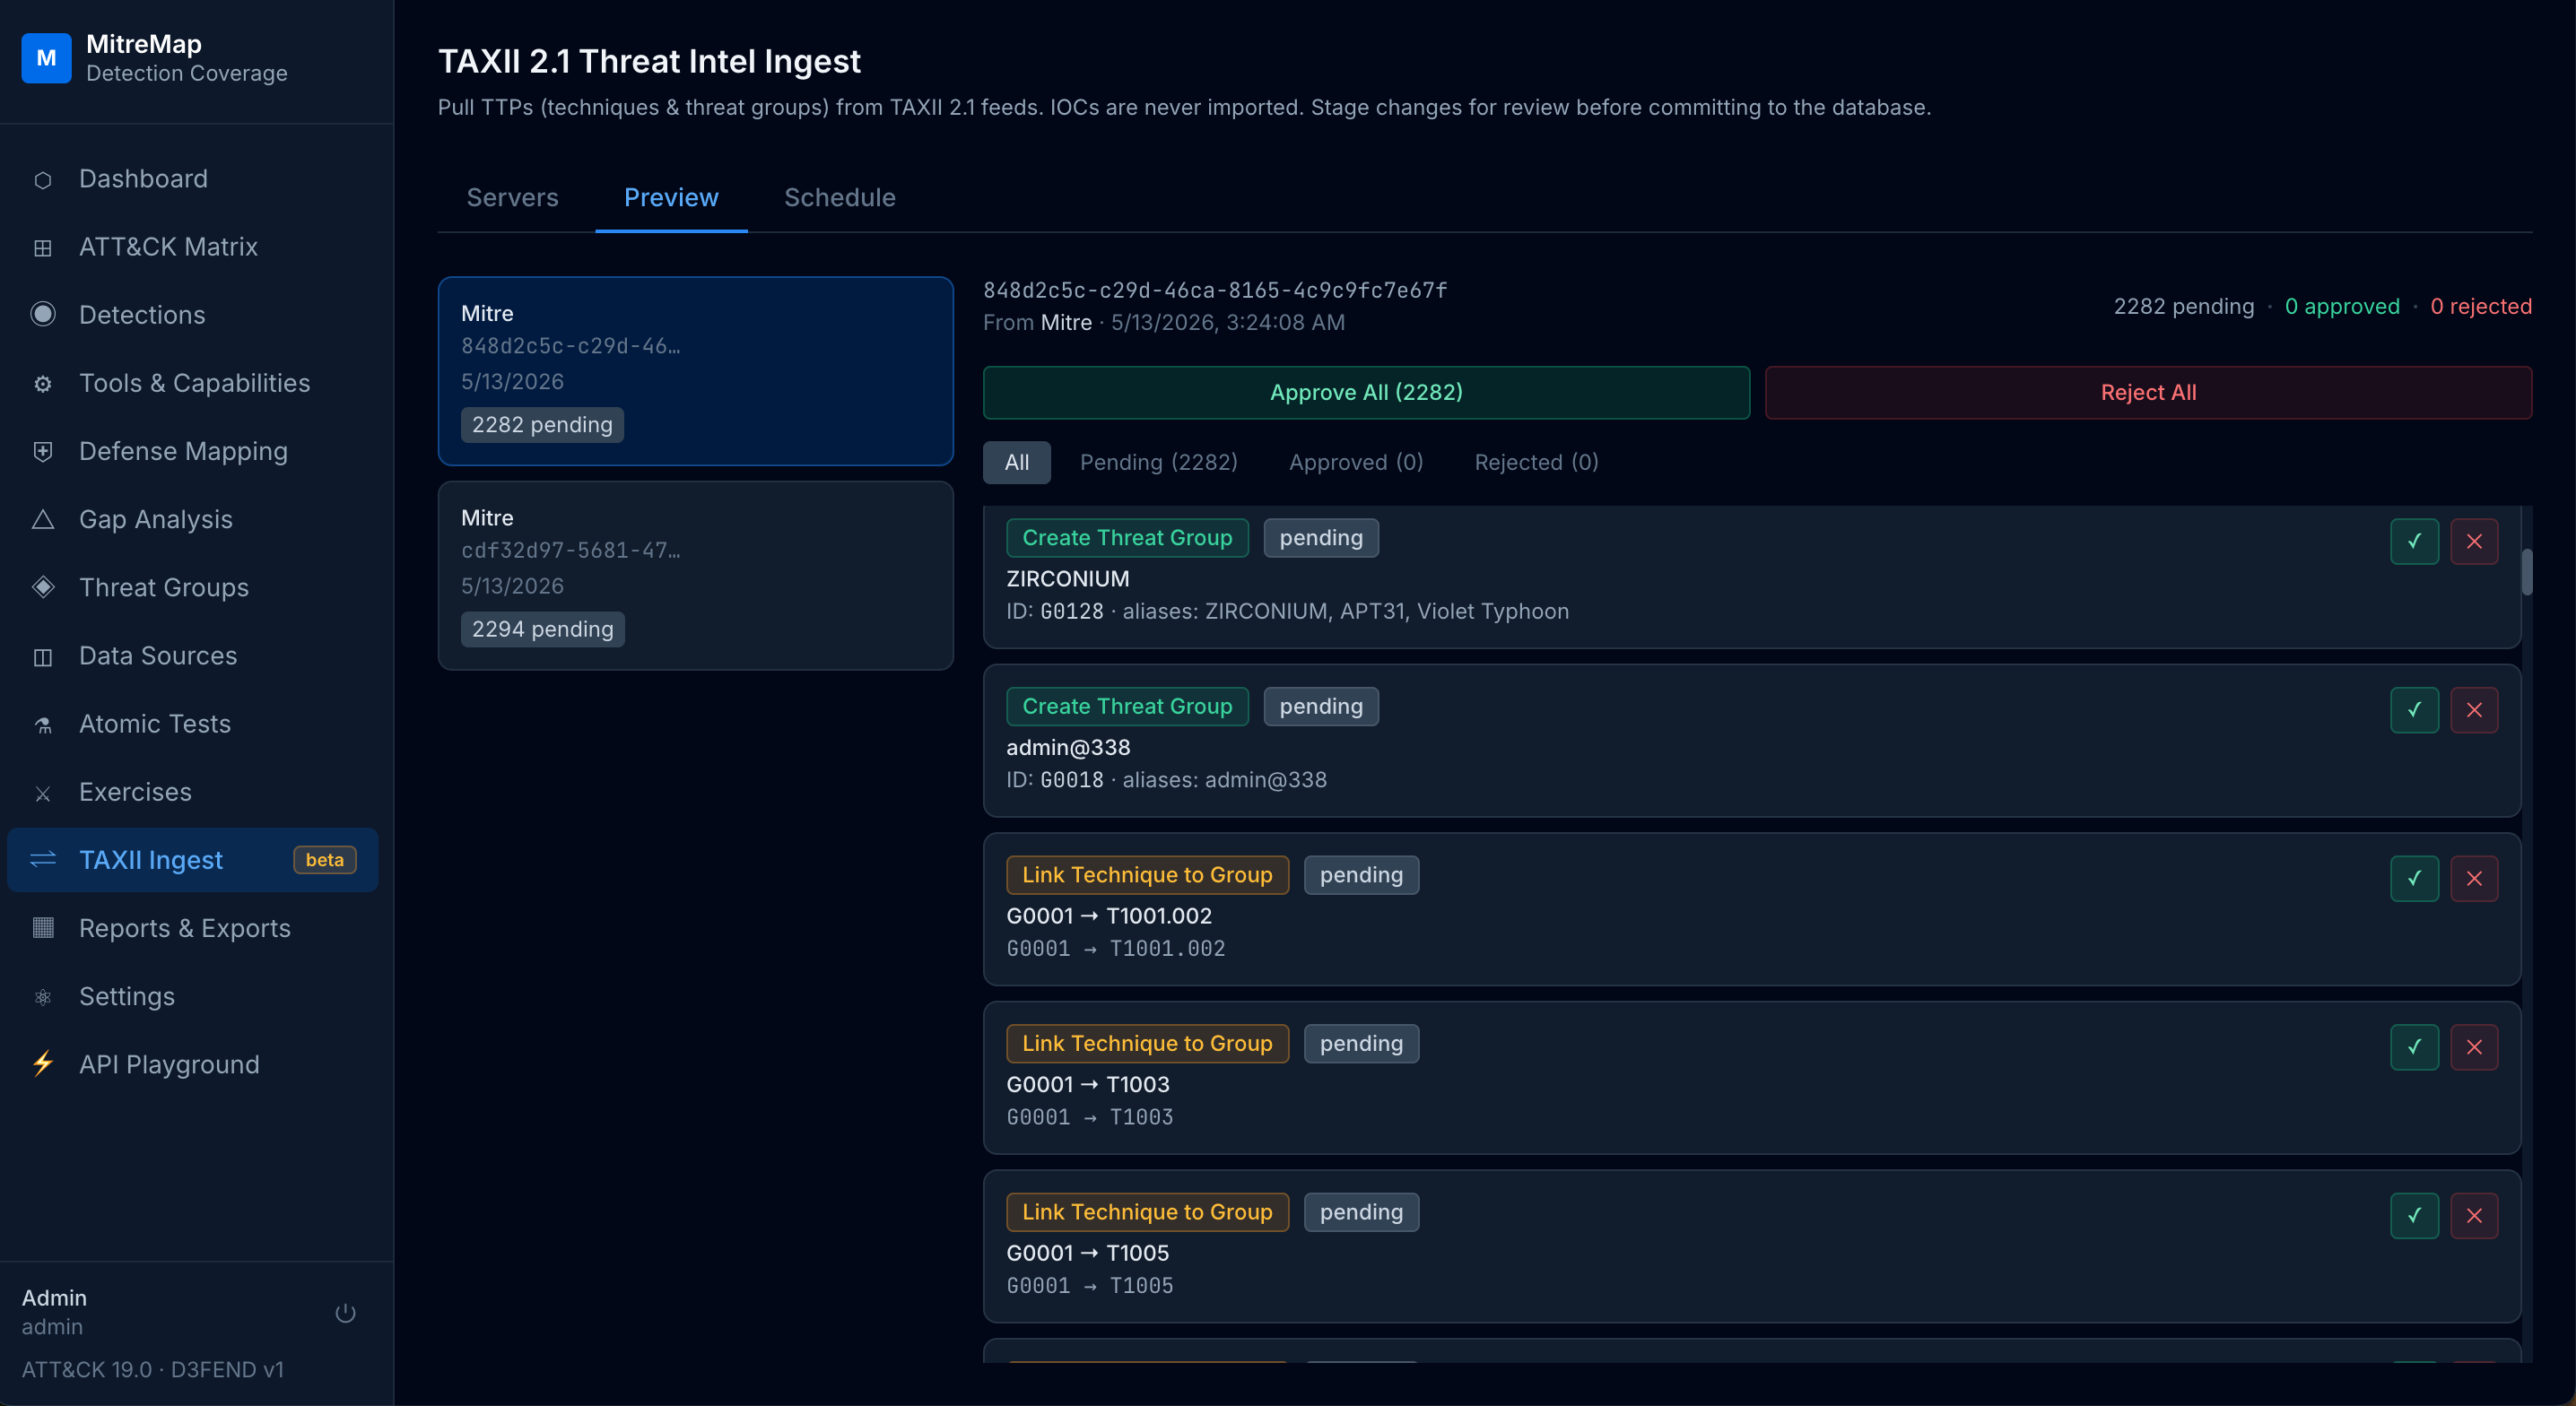The height and width of the screenshot is (1406, 2576).
Task: Open API Playground lightning icon
Action: click(x=43, y=1064)
